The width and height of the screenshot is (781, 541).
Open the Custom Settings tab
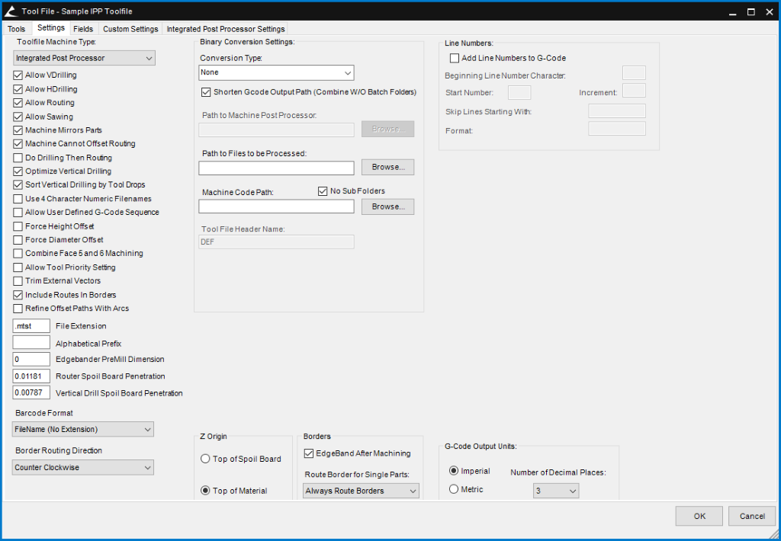(128, 28)
